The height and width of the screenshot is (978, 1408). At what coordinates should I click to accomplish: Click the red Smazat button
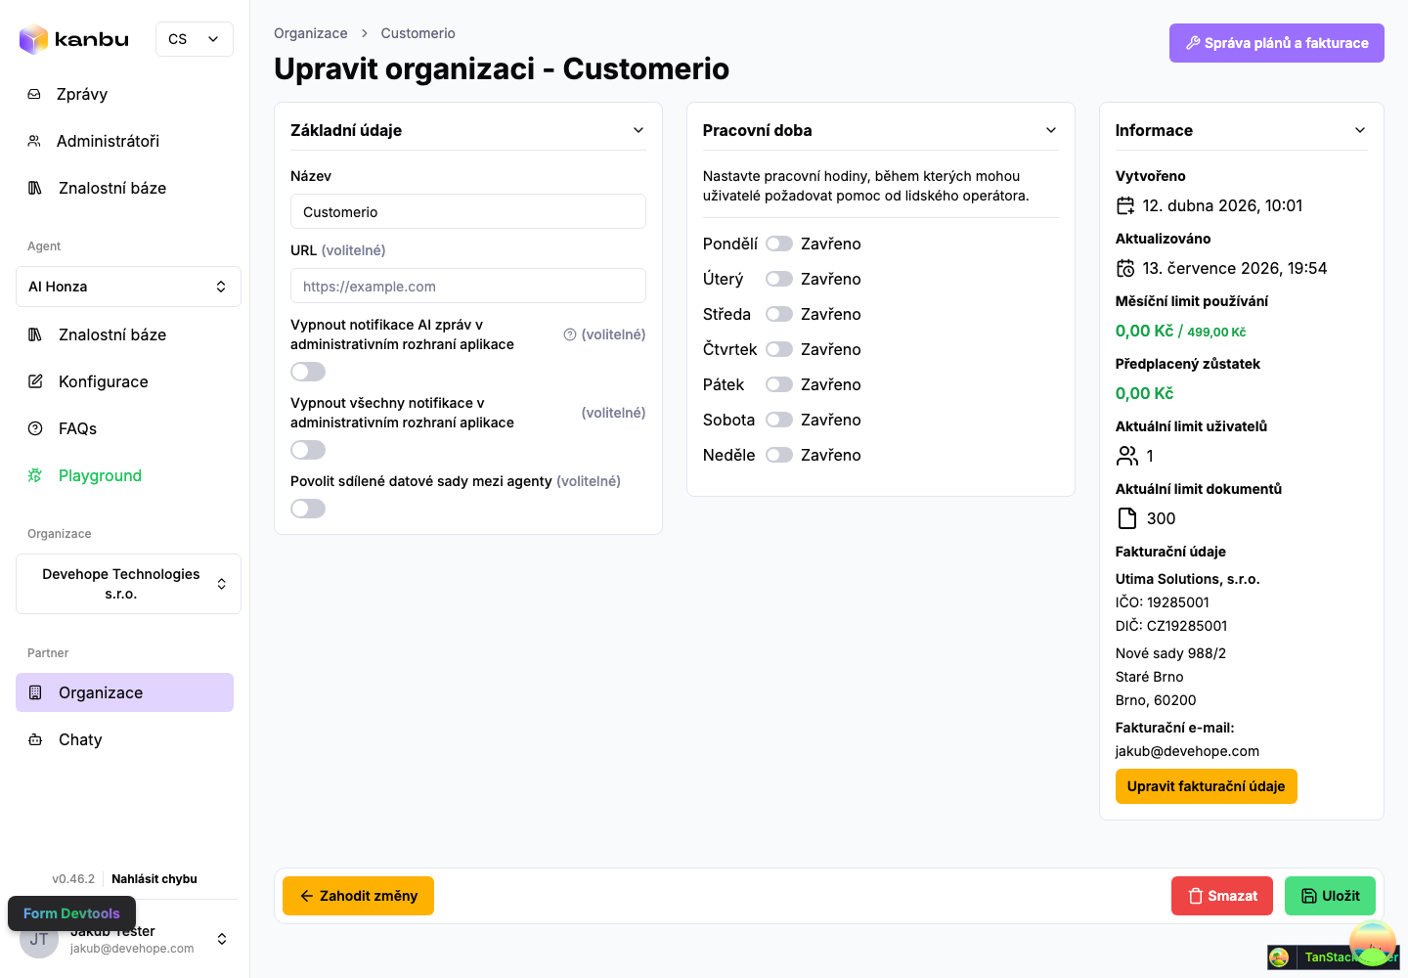pyautogui.click(x=1222, y=896)
